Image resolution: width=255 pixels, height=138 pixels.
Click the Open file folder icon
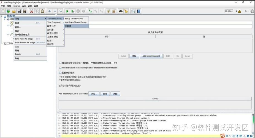tap(14, 11)
